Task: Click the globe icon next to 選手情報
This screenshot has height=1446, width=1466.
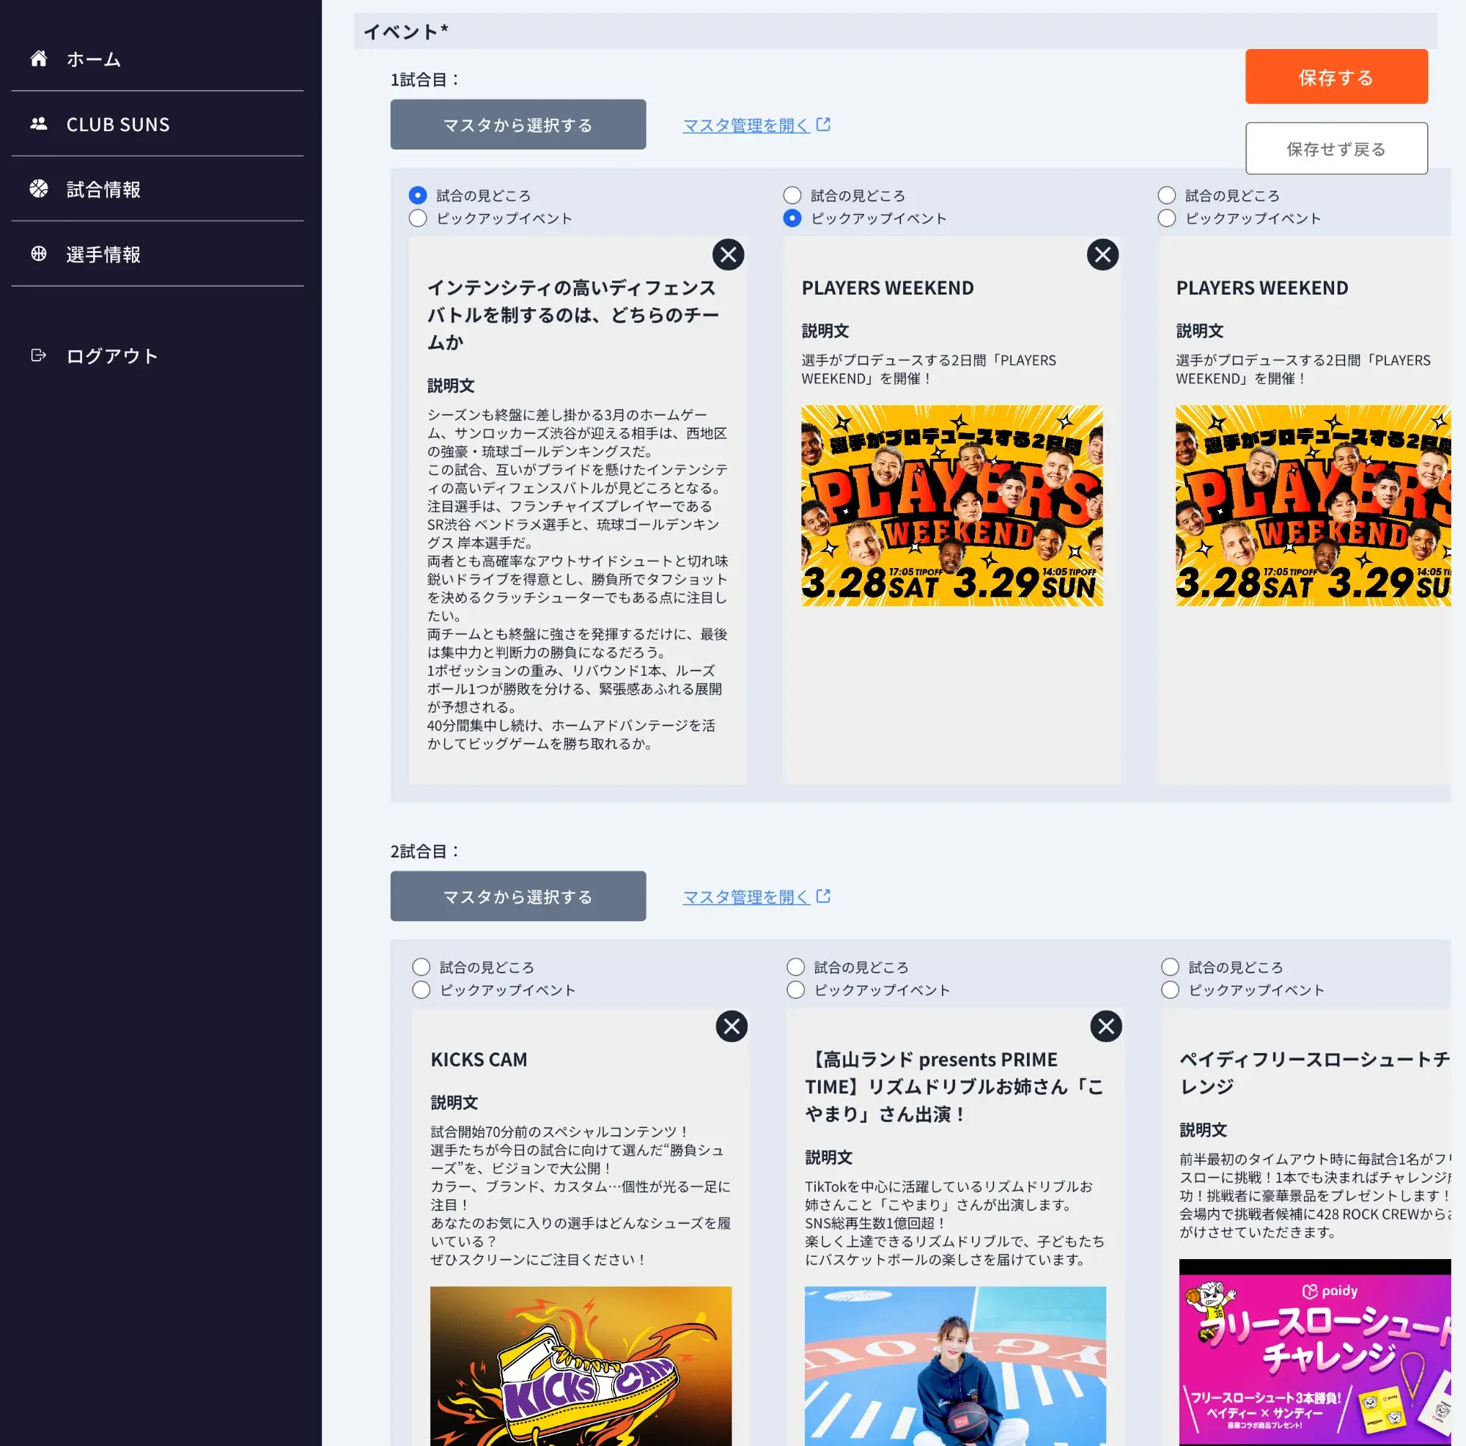Action: click(40, 255)
